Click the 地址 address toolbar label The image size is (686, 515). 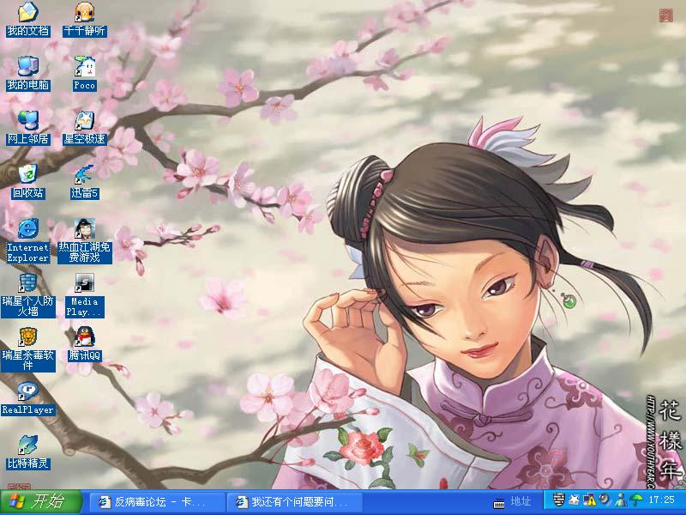pyautogui.click(x=521, y=501)
